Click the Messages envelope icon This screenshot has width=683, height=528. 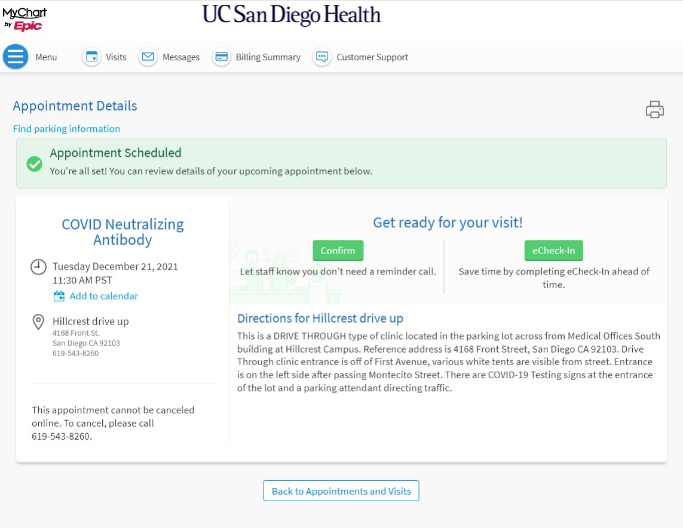148,57
